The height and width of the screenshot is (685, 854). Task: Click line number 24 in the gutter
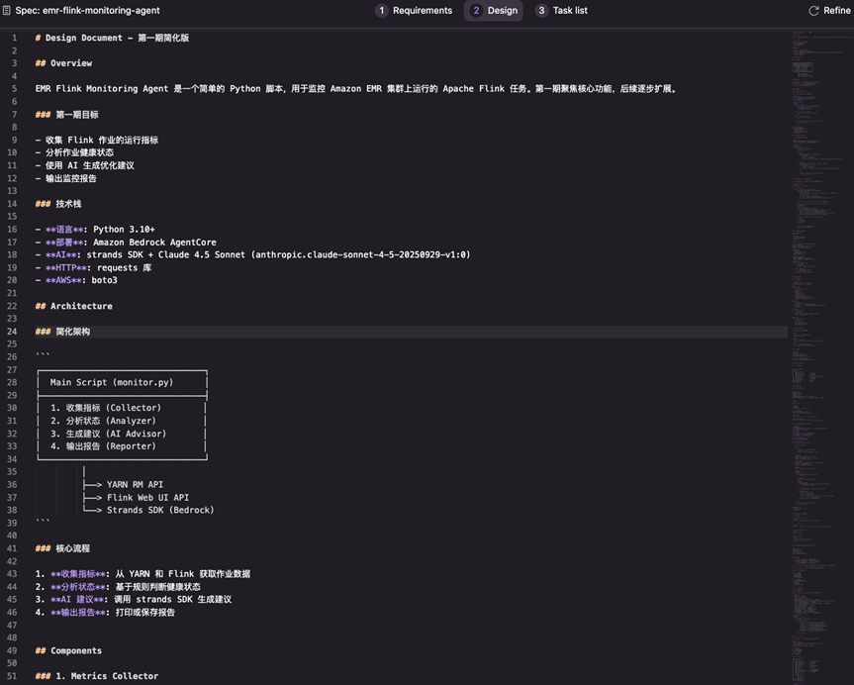[12, 332]
